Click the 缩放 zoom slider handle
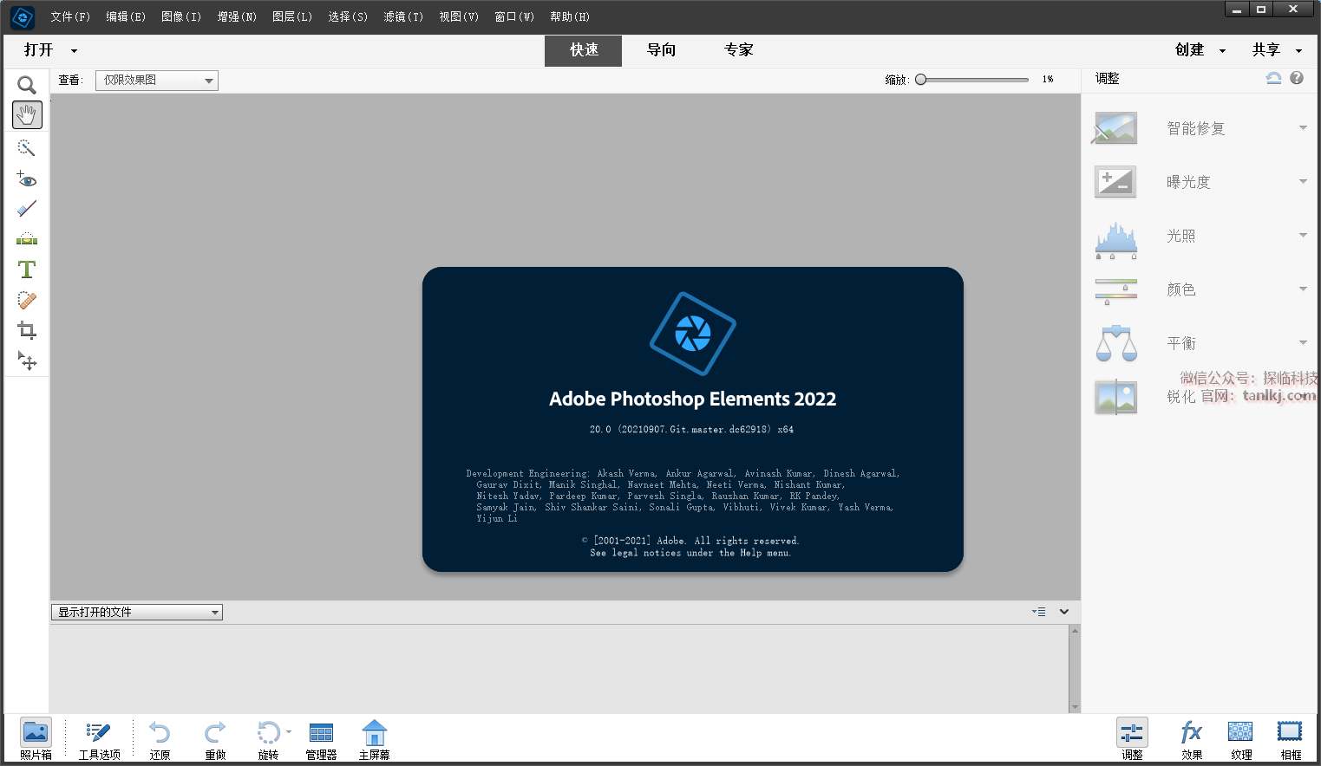This screenshot has width=1321, height=766. [921, 80]
